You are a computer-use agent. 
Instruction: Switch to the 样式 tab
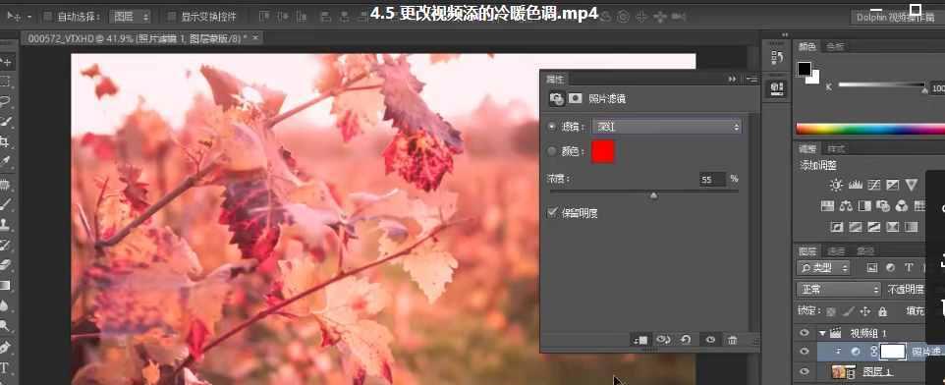tap(836, 149)
